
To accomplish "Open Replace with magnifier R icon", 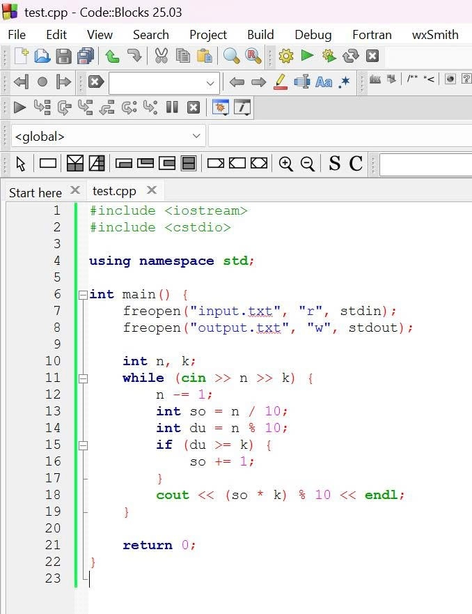I will pyautogui.click(x=253, y=56).
